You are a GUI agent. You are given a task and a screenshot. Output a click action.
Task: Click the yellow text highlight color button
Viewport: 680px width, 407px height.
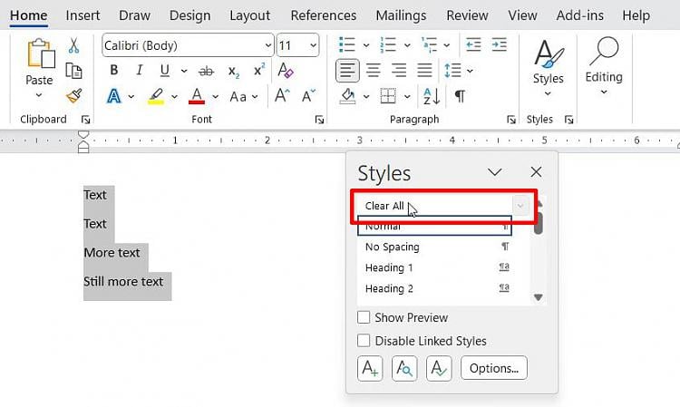[x=155, y=96]
